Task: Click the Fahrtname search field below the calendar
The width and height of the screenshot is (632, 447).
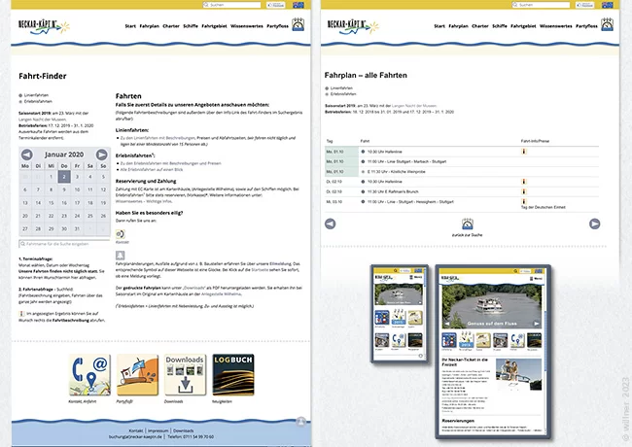Action: coord(64,244)
